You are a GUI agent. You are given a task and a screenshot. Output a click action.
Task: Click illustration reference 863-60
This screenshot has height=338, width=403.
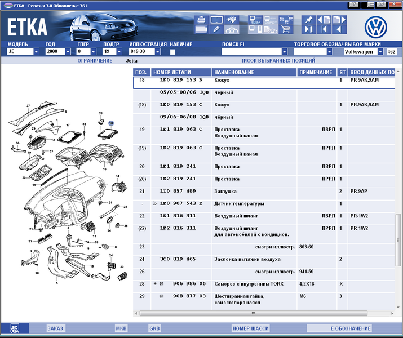(307, 247)
